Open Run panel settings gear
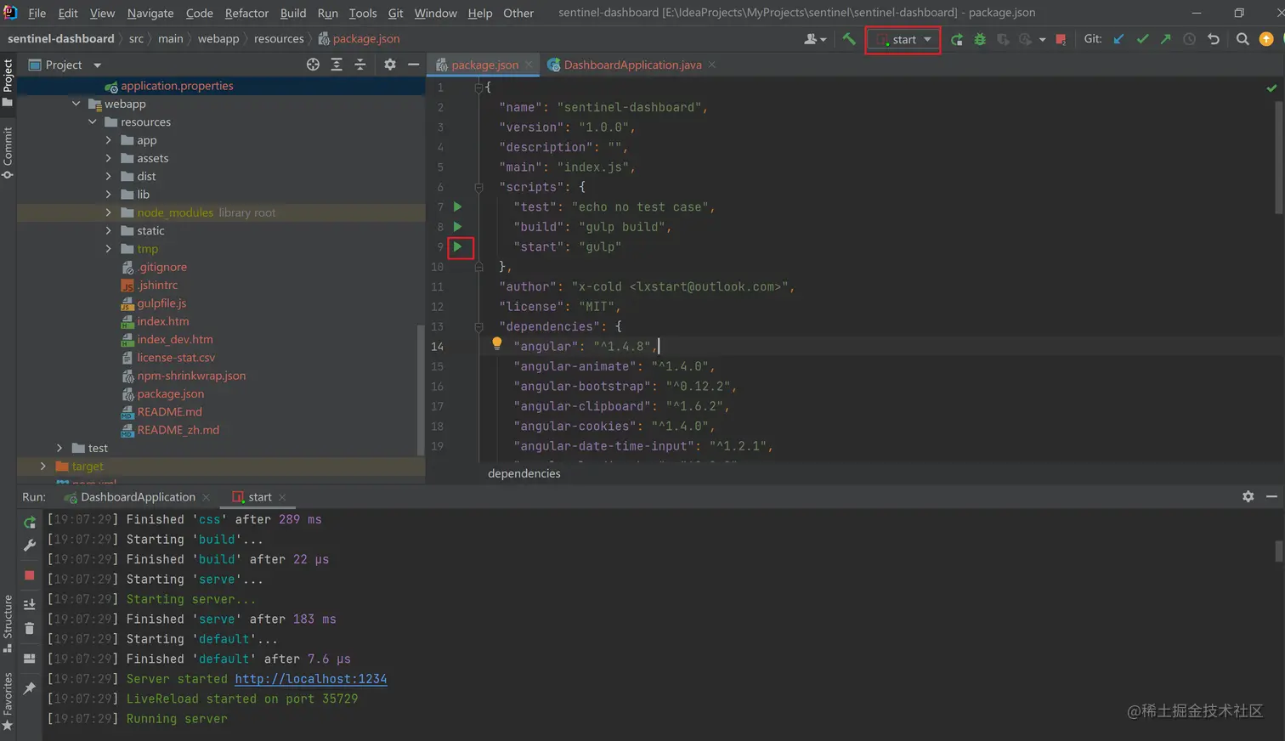 [x=1248, y=496]
